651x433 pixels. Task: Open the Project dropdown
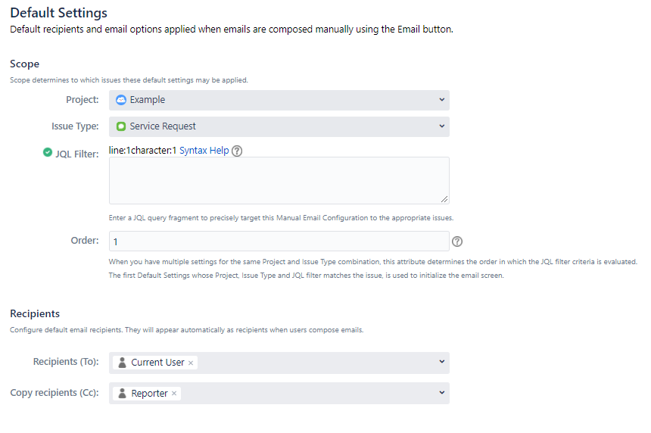coord(279,100)
